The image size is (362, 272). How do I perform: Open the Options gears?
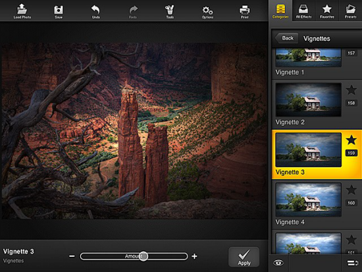[x=207, y=12]
